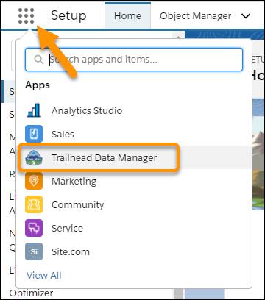The image size is (265, 300).
Task: Open the App Launcher dots icon
Action: click(x=26, y=16)
